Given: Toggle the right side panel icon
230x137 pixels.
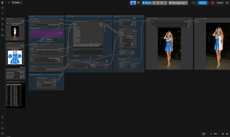Looking at the screenshot, I should point(227,3).
